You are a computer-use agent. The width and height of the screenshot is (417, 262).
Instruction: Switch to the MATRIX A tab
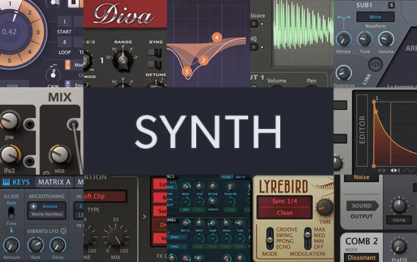[x=54, y=182]
